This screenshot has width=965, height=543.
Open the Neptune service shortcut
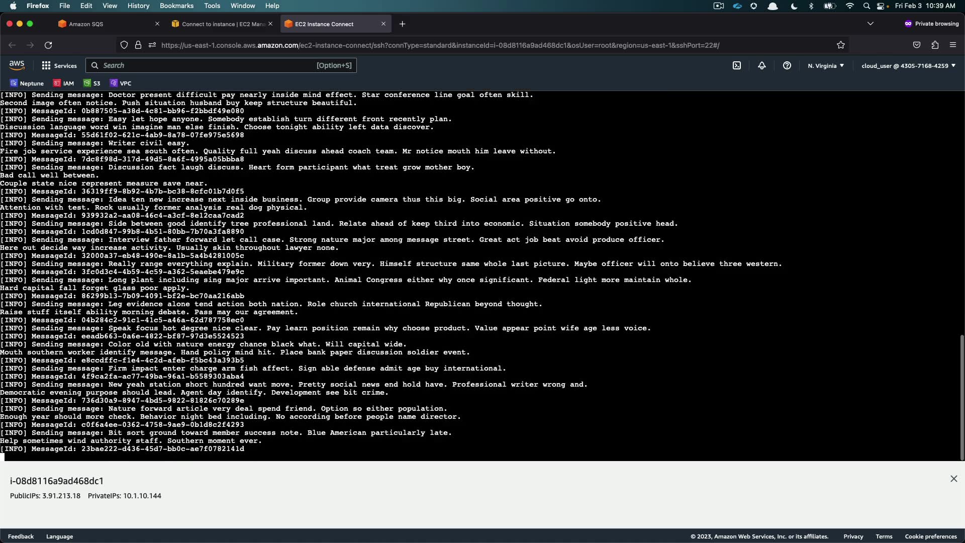click(27, 83)
